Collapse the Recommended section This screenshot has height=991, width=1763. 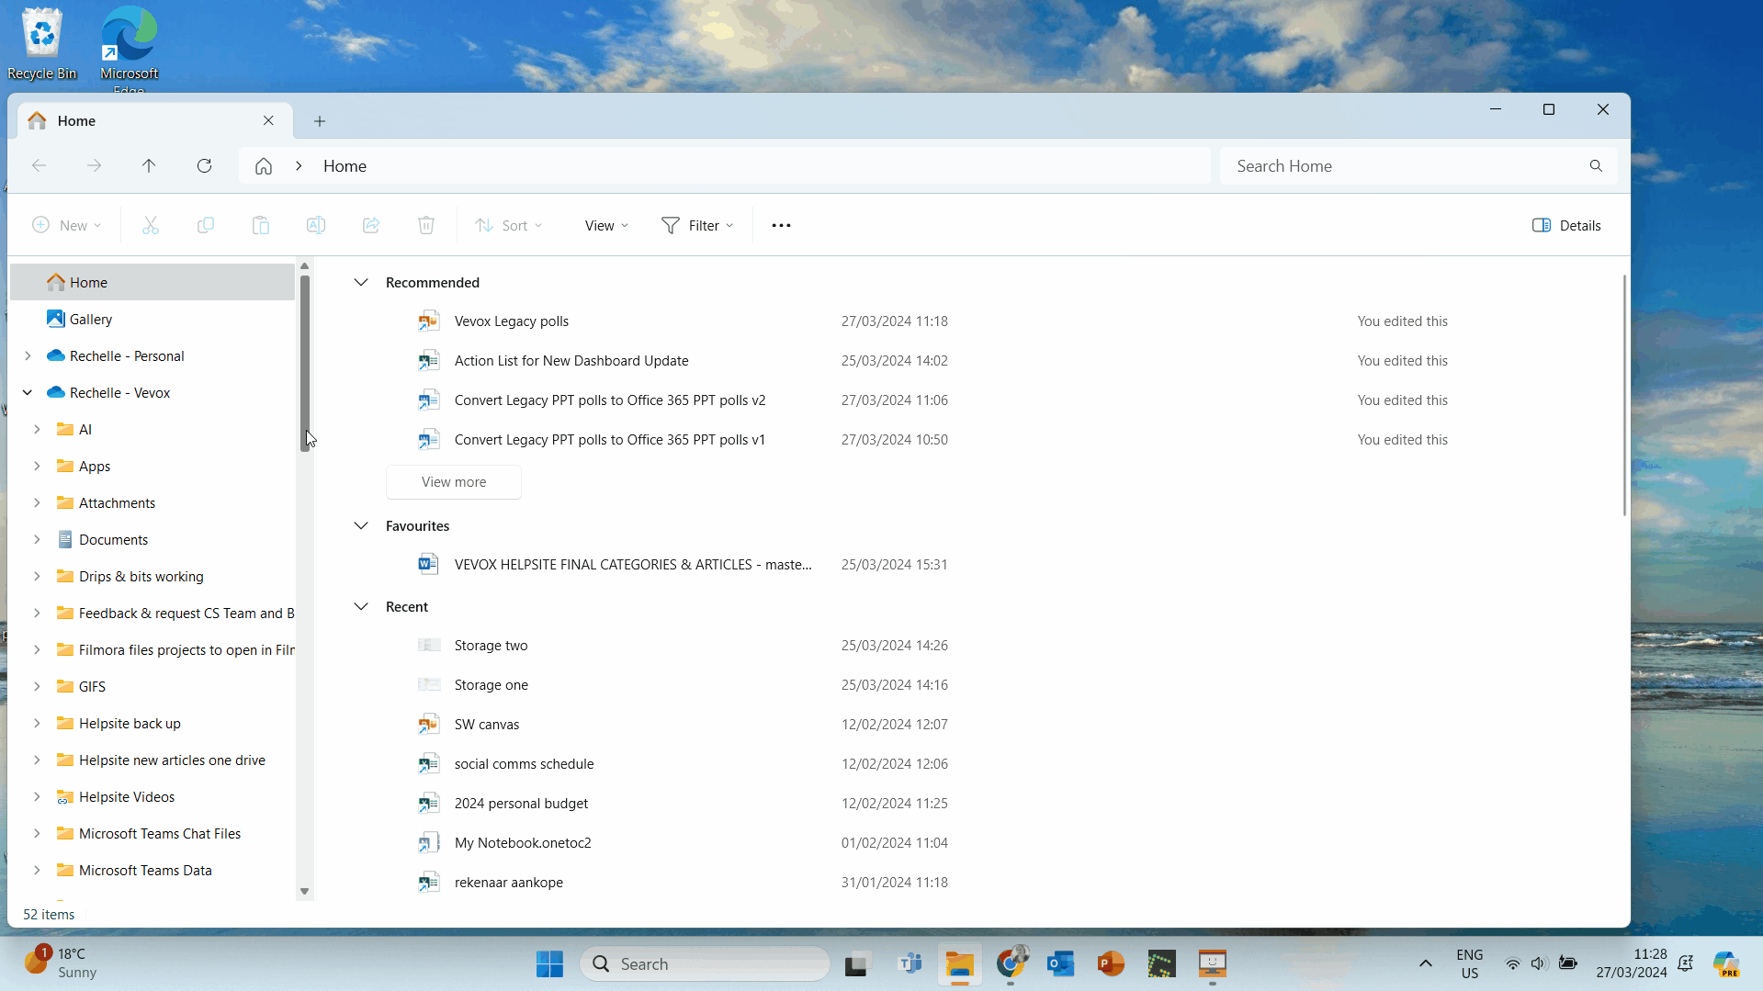click(361, 283)
